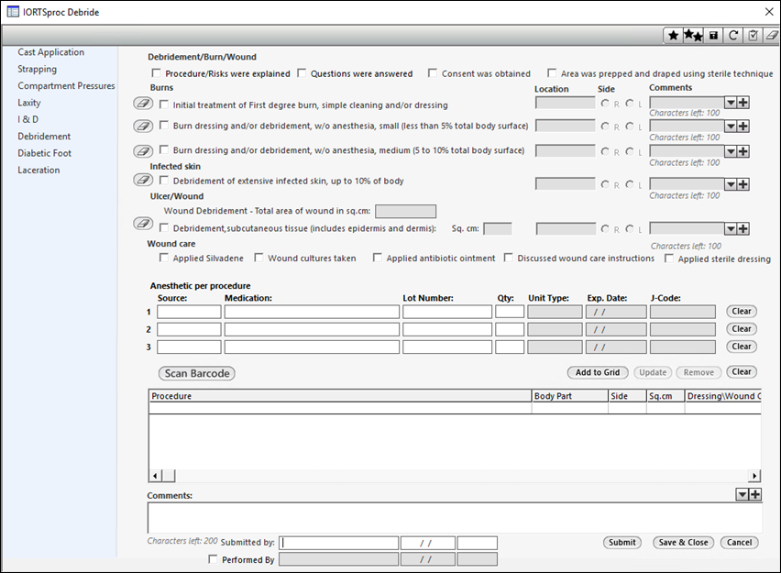Open Laceration section
The height and width of the screenshot is (573, 781).
(x=38, y=170)
